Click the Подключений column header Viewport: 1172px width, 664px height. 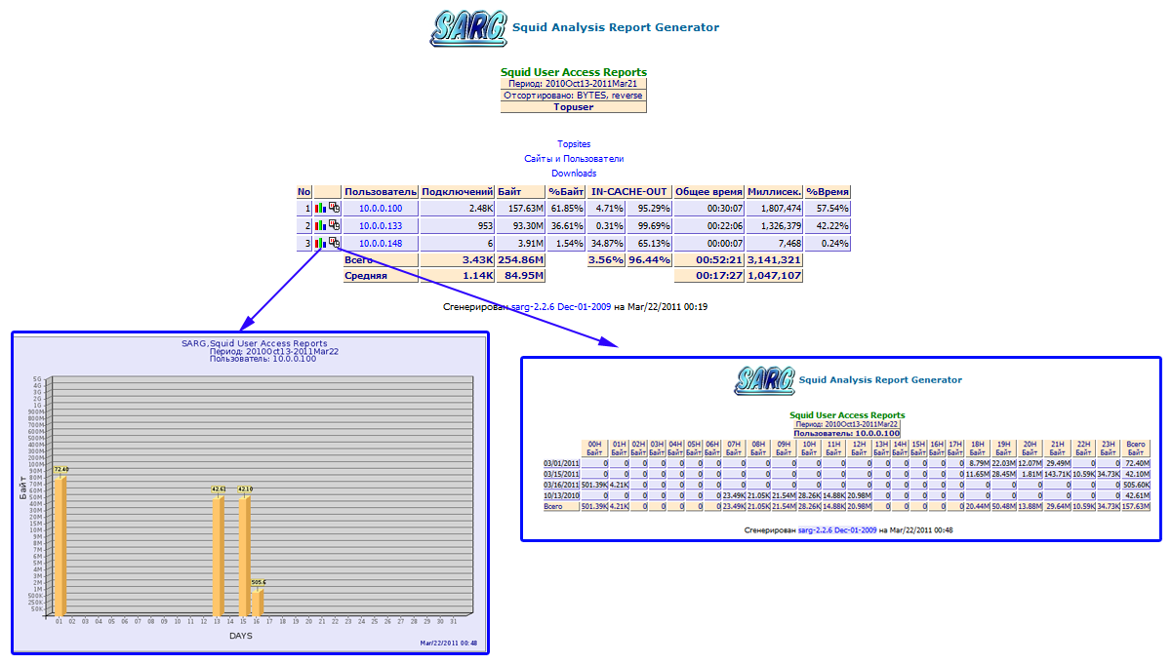pos(458,192)
